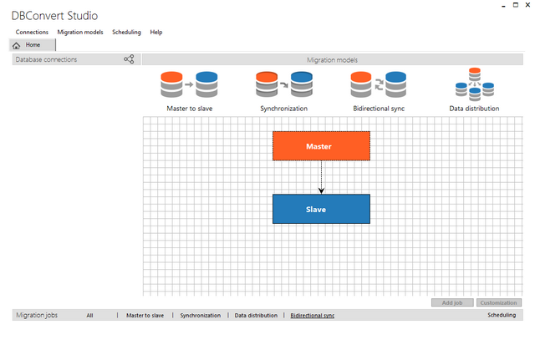Open the Connections menu

coord(32,32)
